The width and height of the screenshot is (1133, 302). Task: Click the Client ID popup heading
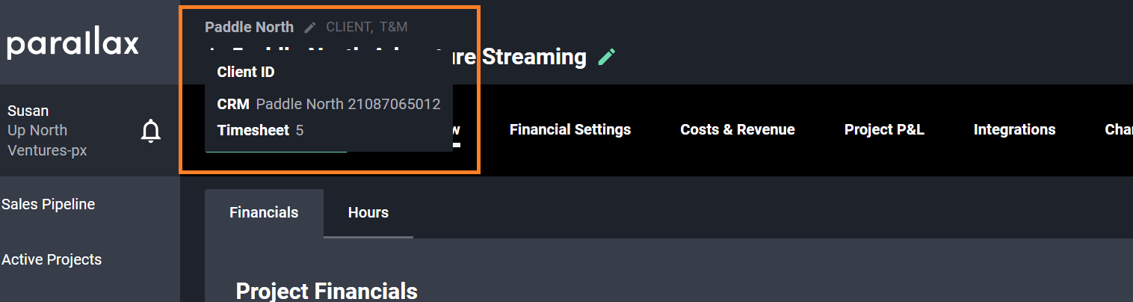245,73
